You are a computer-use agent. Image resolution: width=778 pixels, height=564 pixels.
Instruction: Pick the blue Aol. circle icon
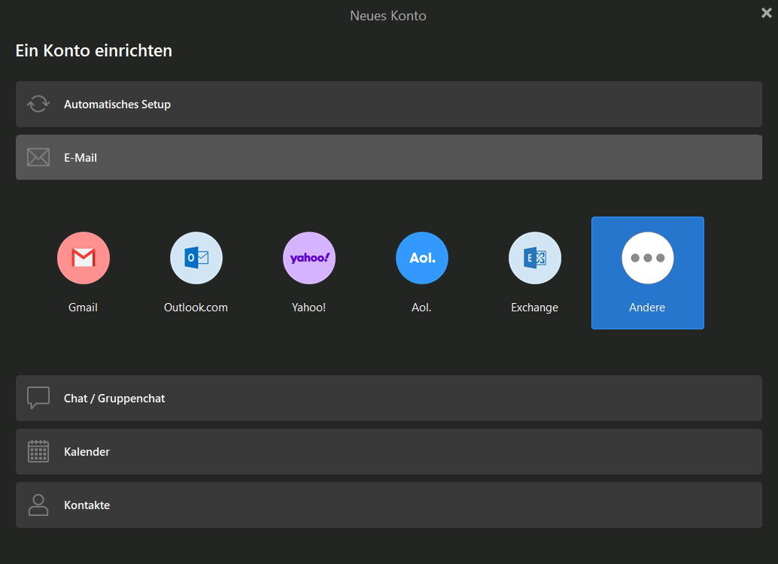point(422,258)
